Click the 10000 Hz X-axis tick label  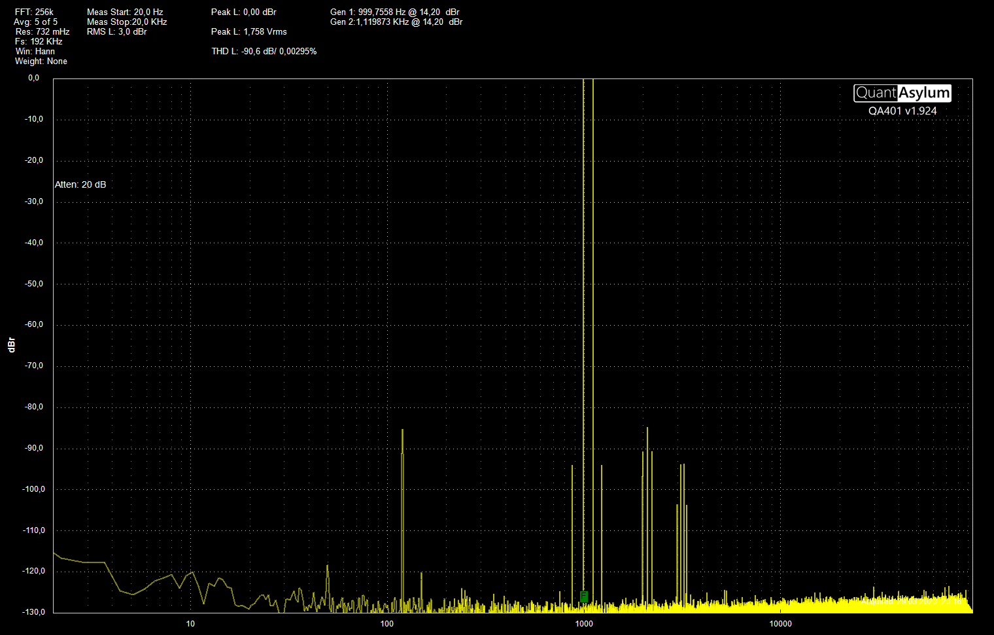(780, 623)
